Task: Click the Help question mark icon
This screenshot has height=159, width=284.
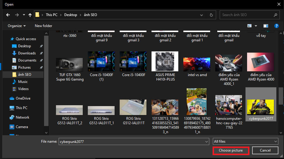Action: pyautogui.click(x=276, y=26)
